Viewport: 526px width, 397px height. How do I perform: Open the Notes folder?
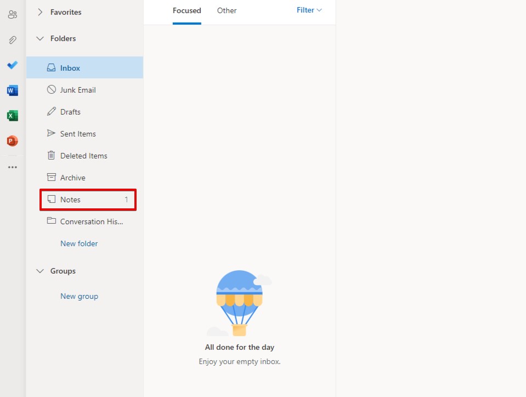click(70, 200)
